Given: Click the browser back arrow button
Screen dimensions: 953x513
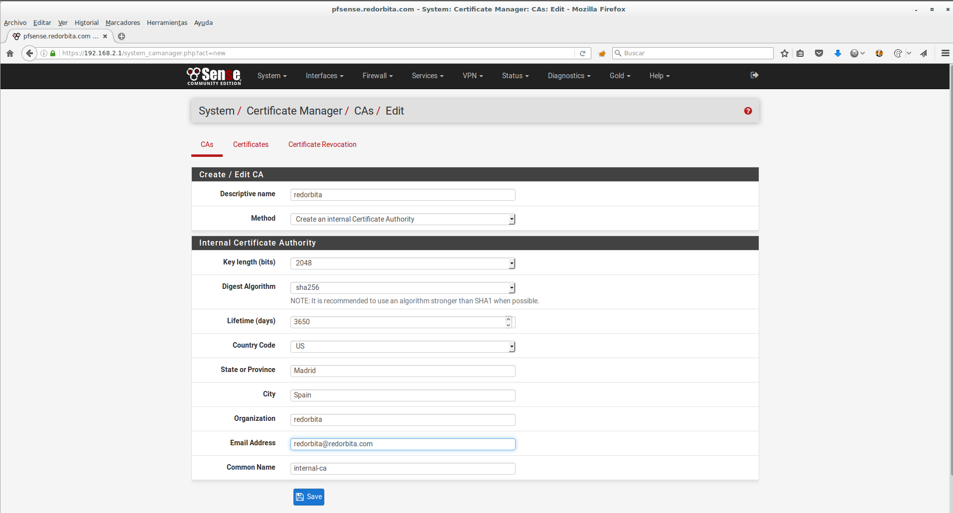Looking at the screenshot, I should pos(29,53).
